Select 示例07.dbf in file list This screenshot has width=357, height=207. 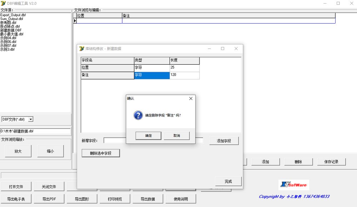click(x=8, y=46)
